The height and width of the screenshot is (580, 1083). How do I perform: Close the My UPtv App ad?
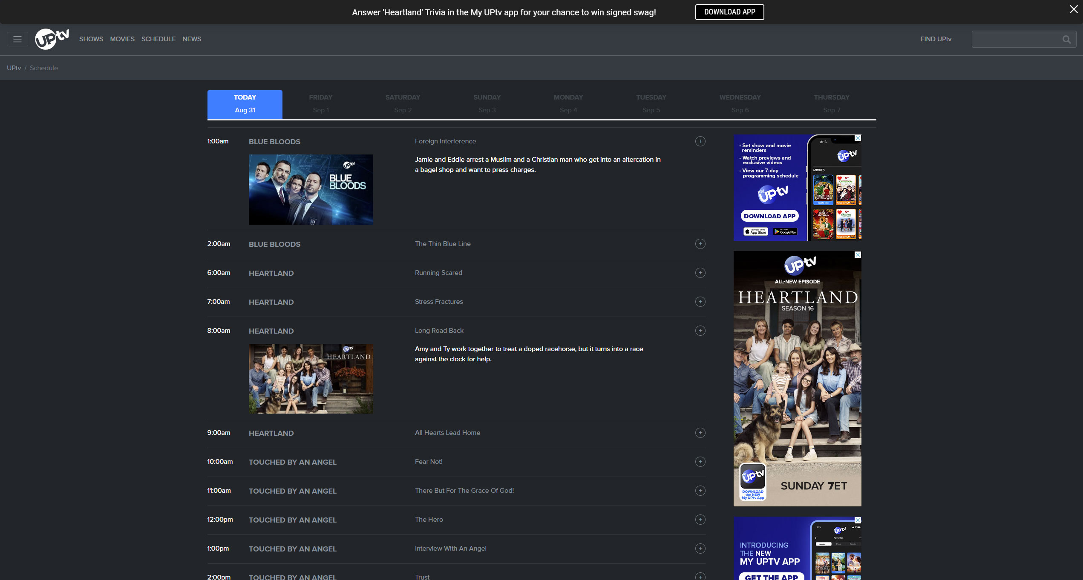tap(858, 520)
